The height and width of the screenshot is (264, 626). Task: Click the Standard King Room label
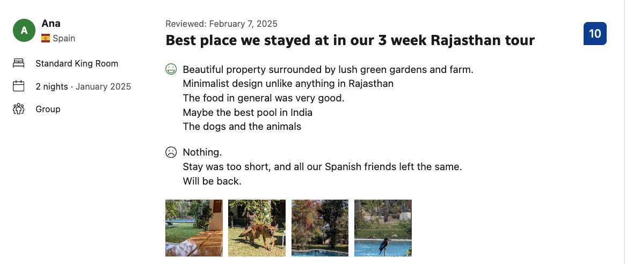[77, 63]
